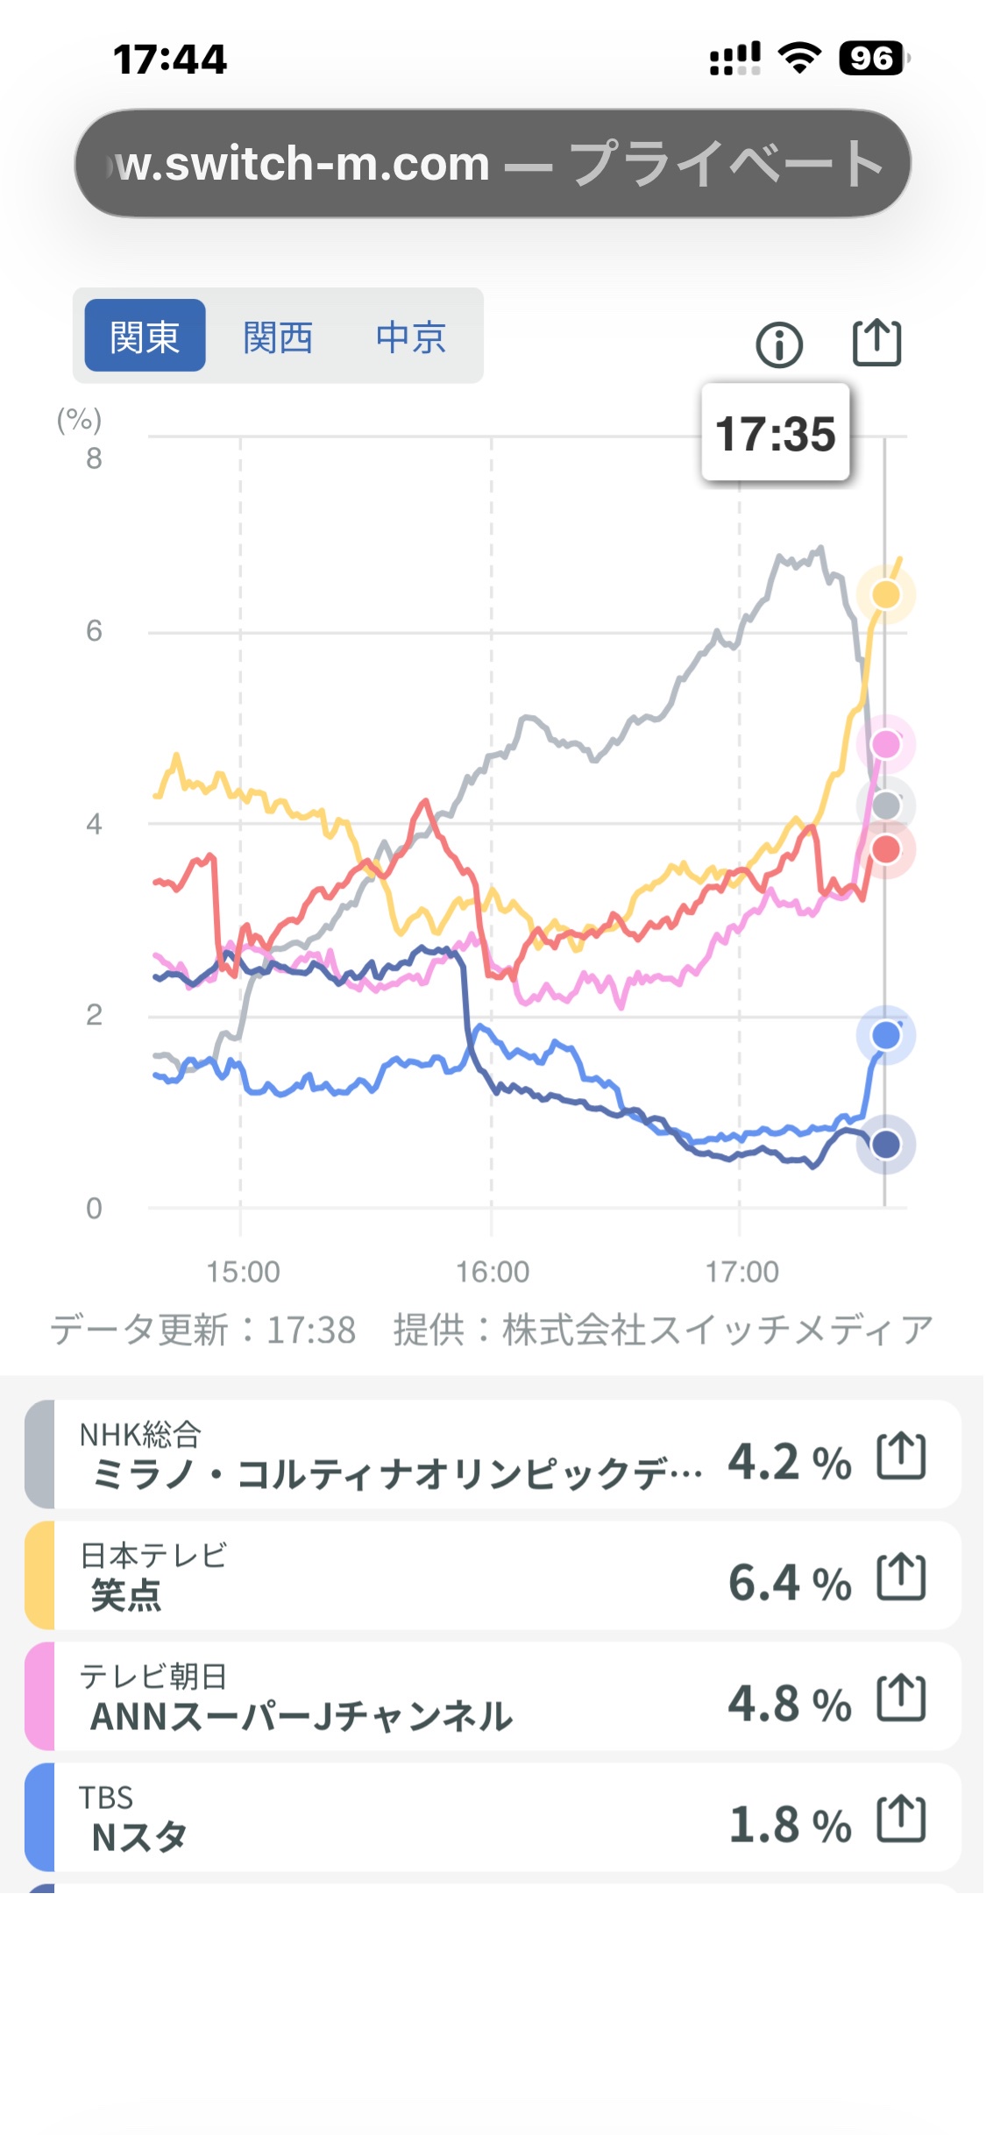Click the yellow 日本テレビ color bar
The image size is (986, 2135).
[39, 1577]
